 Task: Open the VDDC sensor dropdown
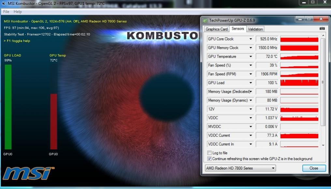point(251,118)
